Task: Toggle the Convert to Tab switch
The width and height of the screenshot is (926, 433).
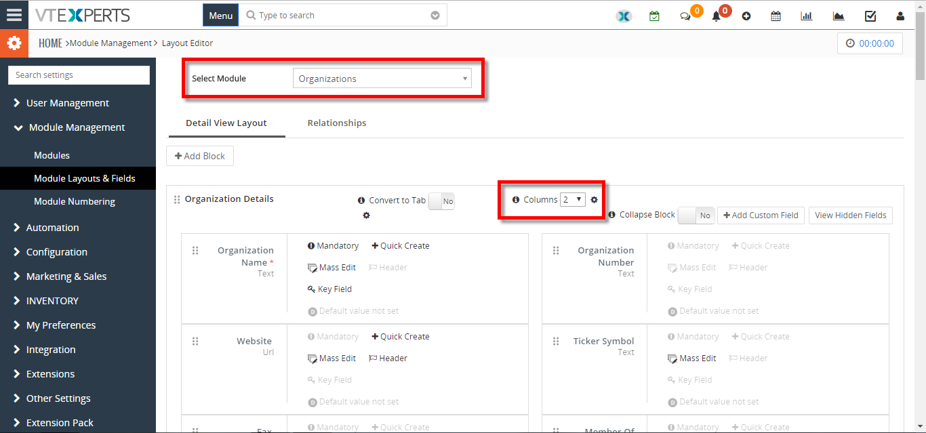Action: click(x=441, y=201)
